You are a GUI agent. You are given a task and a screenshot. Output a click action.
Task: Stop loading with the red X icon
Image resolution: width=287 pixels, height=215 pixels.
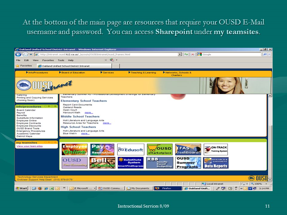coord(193,54)
